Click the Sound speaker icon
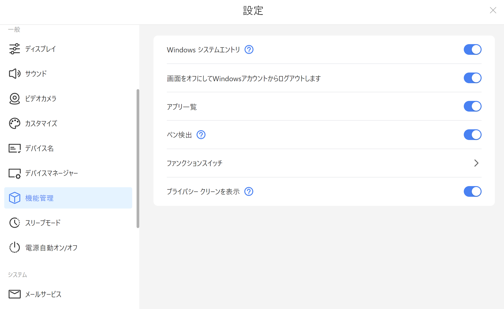Screen dimensions: 504x309 click(x=14, y=74)
